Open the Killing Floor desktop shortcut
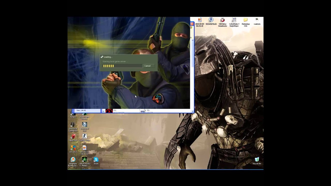The image size is (331, 186). pos(73,138)
